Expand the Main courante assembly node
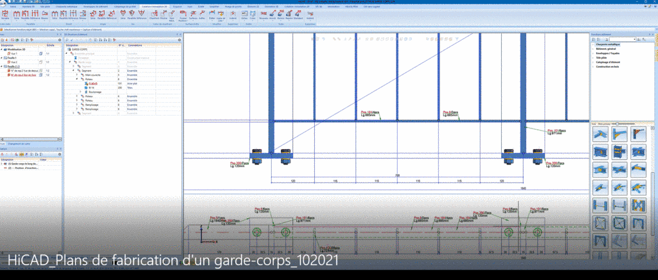This screenshot has height=280, width=658. 77,74
